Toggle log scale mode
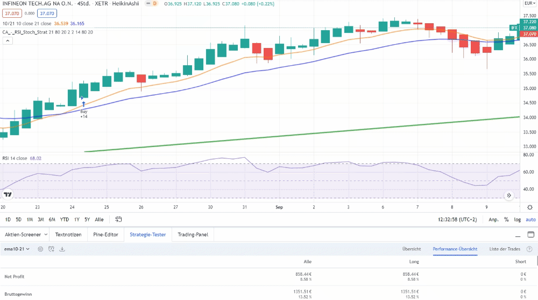538x300 pixels. click(518, 220)
